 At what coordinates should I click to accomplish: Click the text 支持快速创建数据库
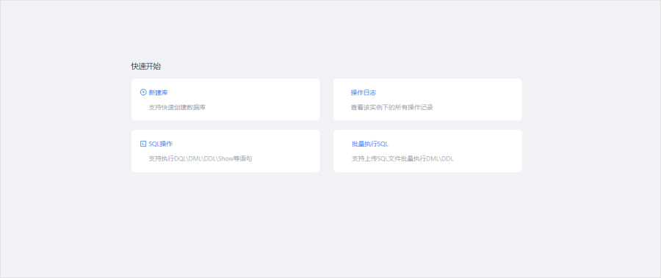coord(177,107)
